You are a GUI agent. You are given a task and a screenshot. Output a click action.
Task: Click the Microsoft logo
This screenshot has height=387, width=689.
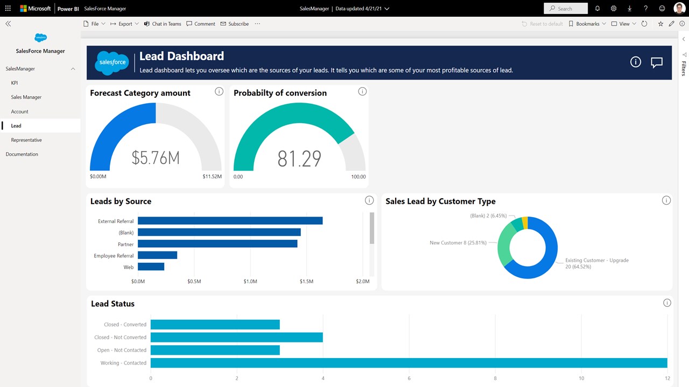point(36,9)
